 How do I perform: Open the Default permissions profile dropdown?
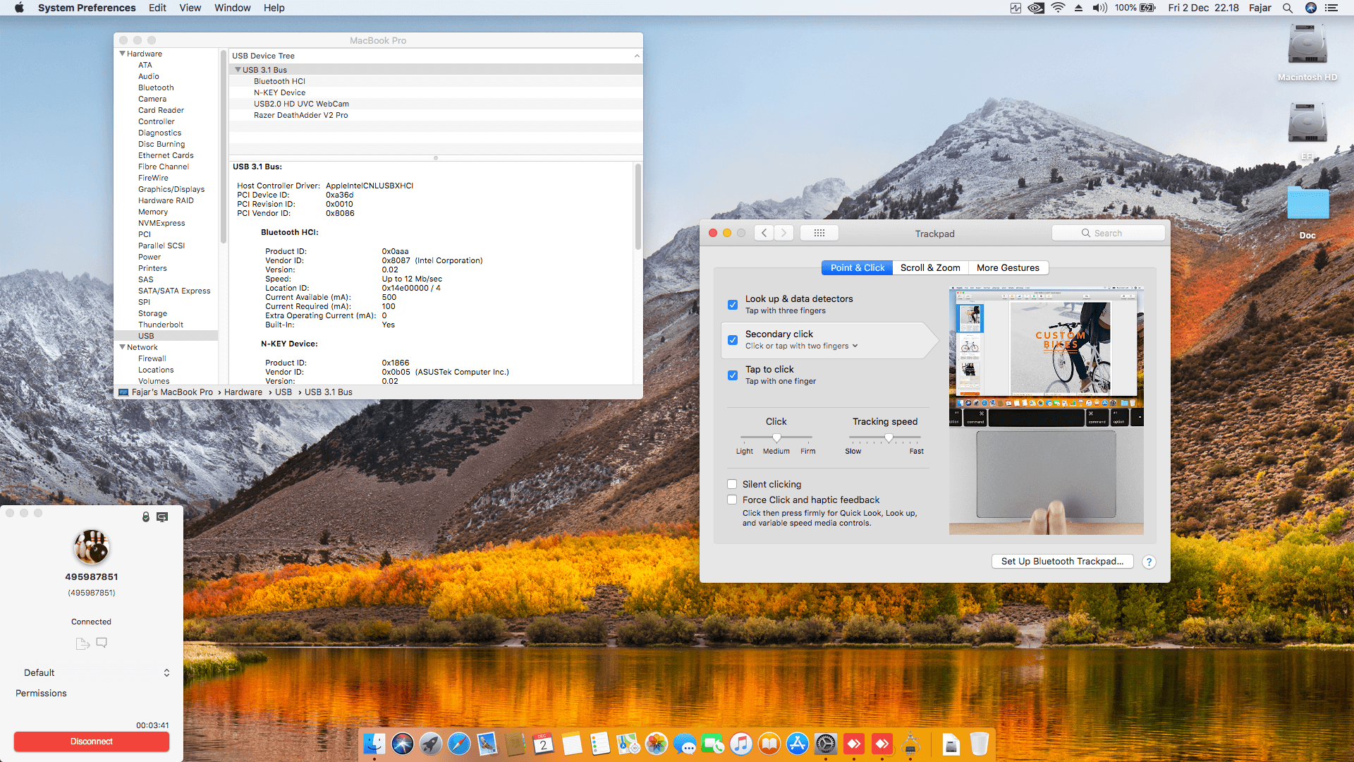point(95,672)
